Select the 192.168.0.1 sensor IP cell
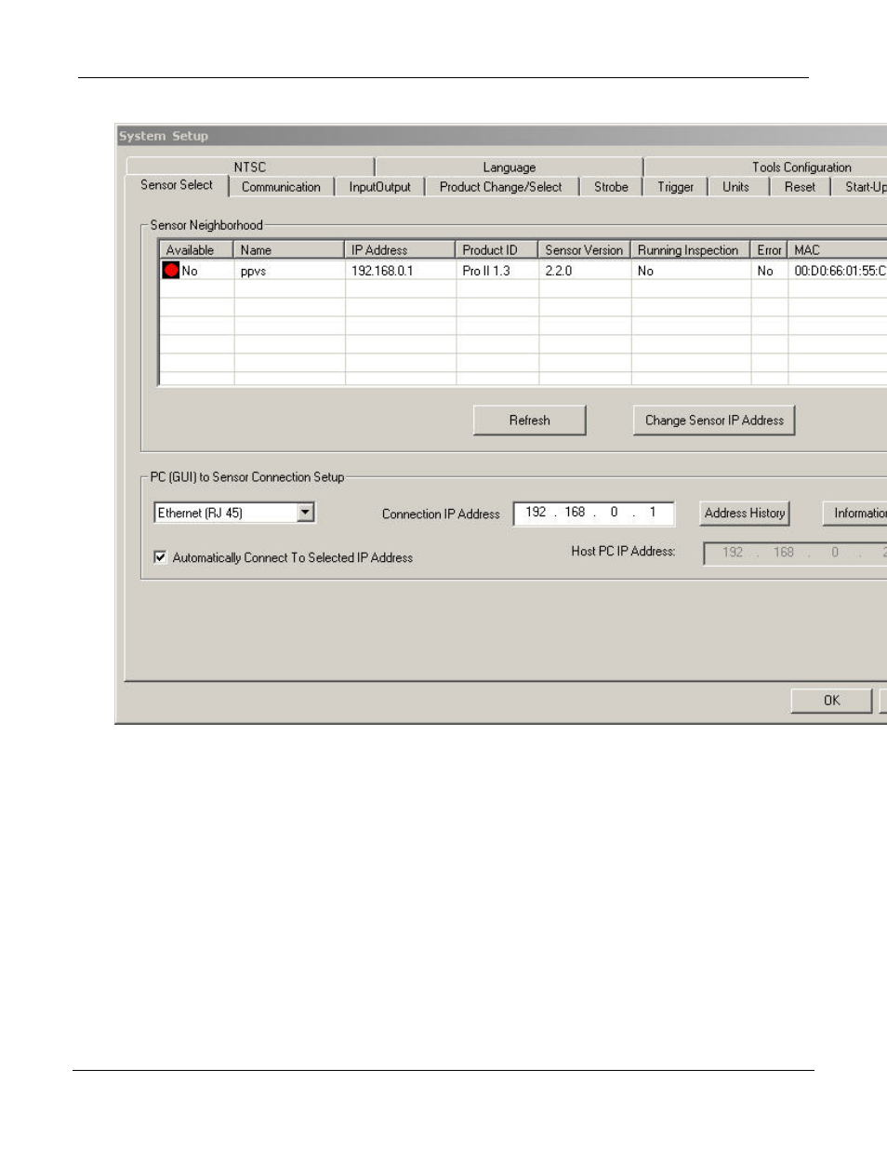This screenshot has height=1149, width=887. tap(401, 271)
